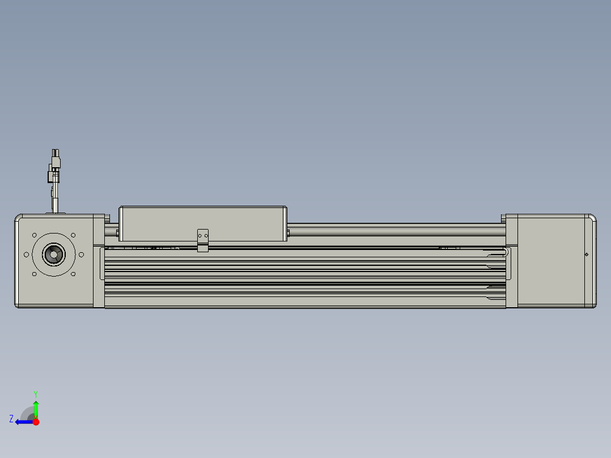Image resolution: width=611 pixels, height=458 pixels.
Task: Click the blue Z axis arrow of the triad
Action: point(24,422)
